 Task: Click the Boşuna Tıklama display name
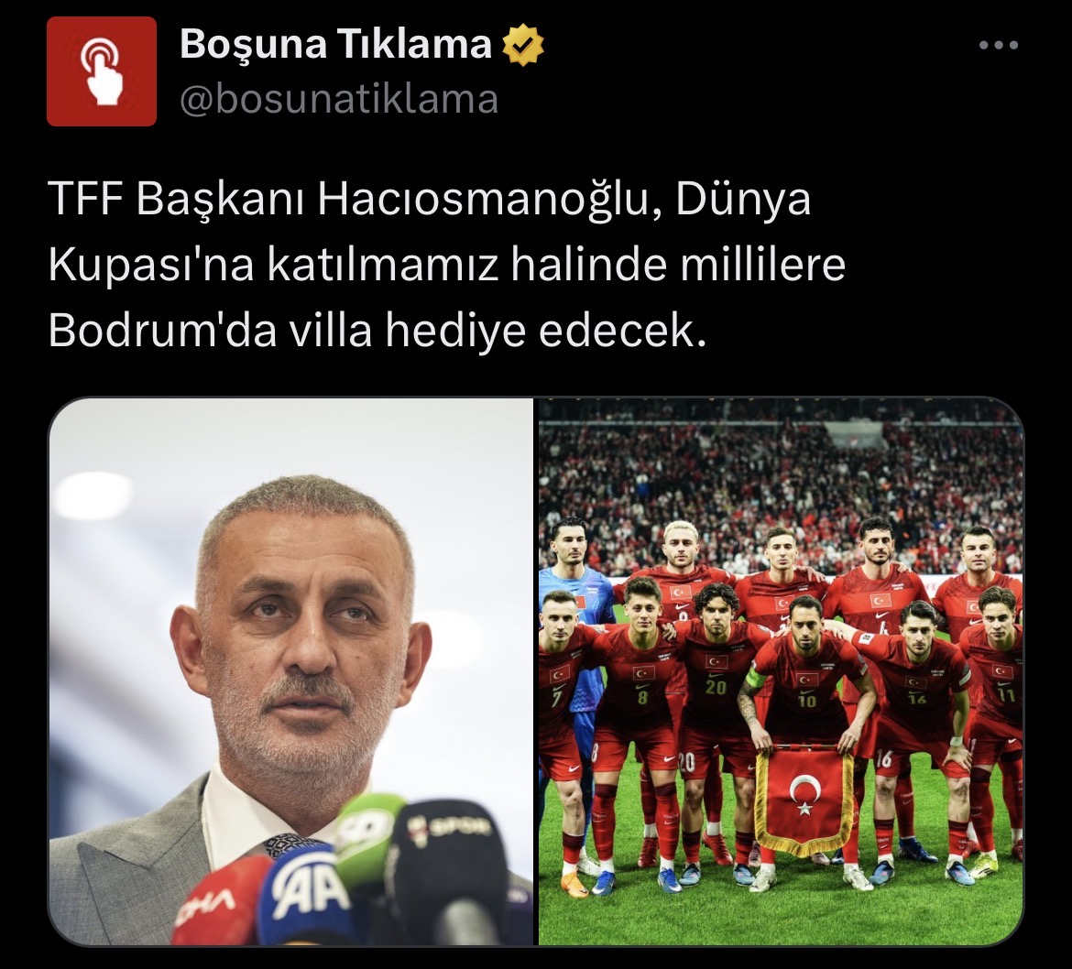click(335, 44)
